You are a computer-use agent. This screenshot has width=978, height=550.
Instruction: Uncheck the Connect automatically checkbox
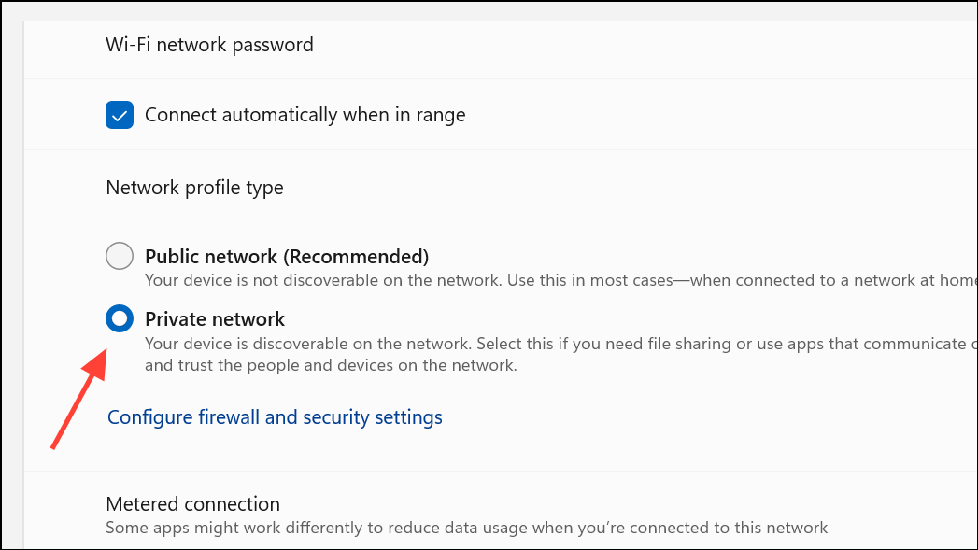coord(120,116)
